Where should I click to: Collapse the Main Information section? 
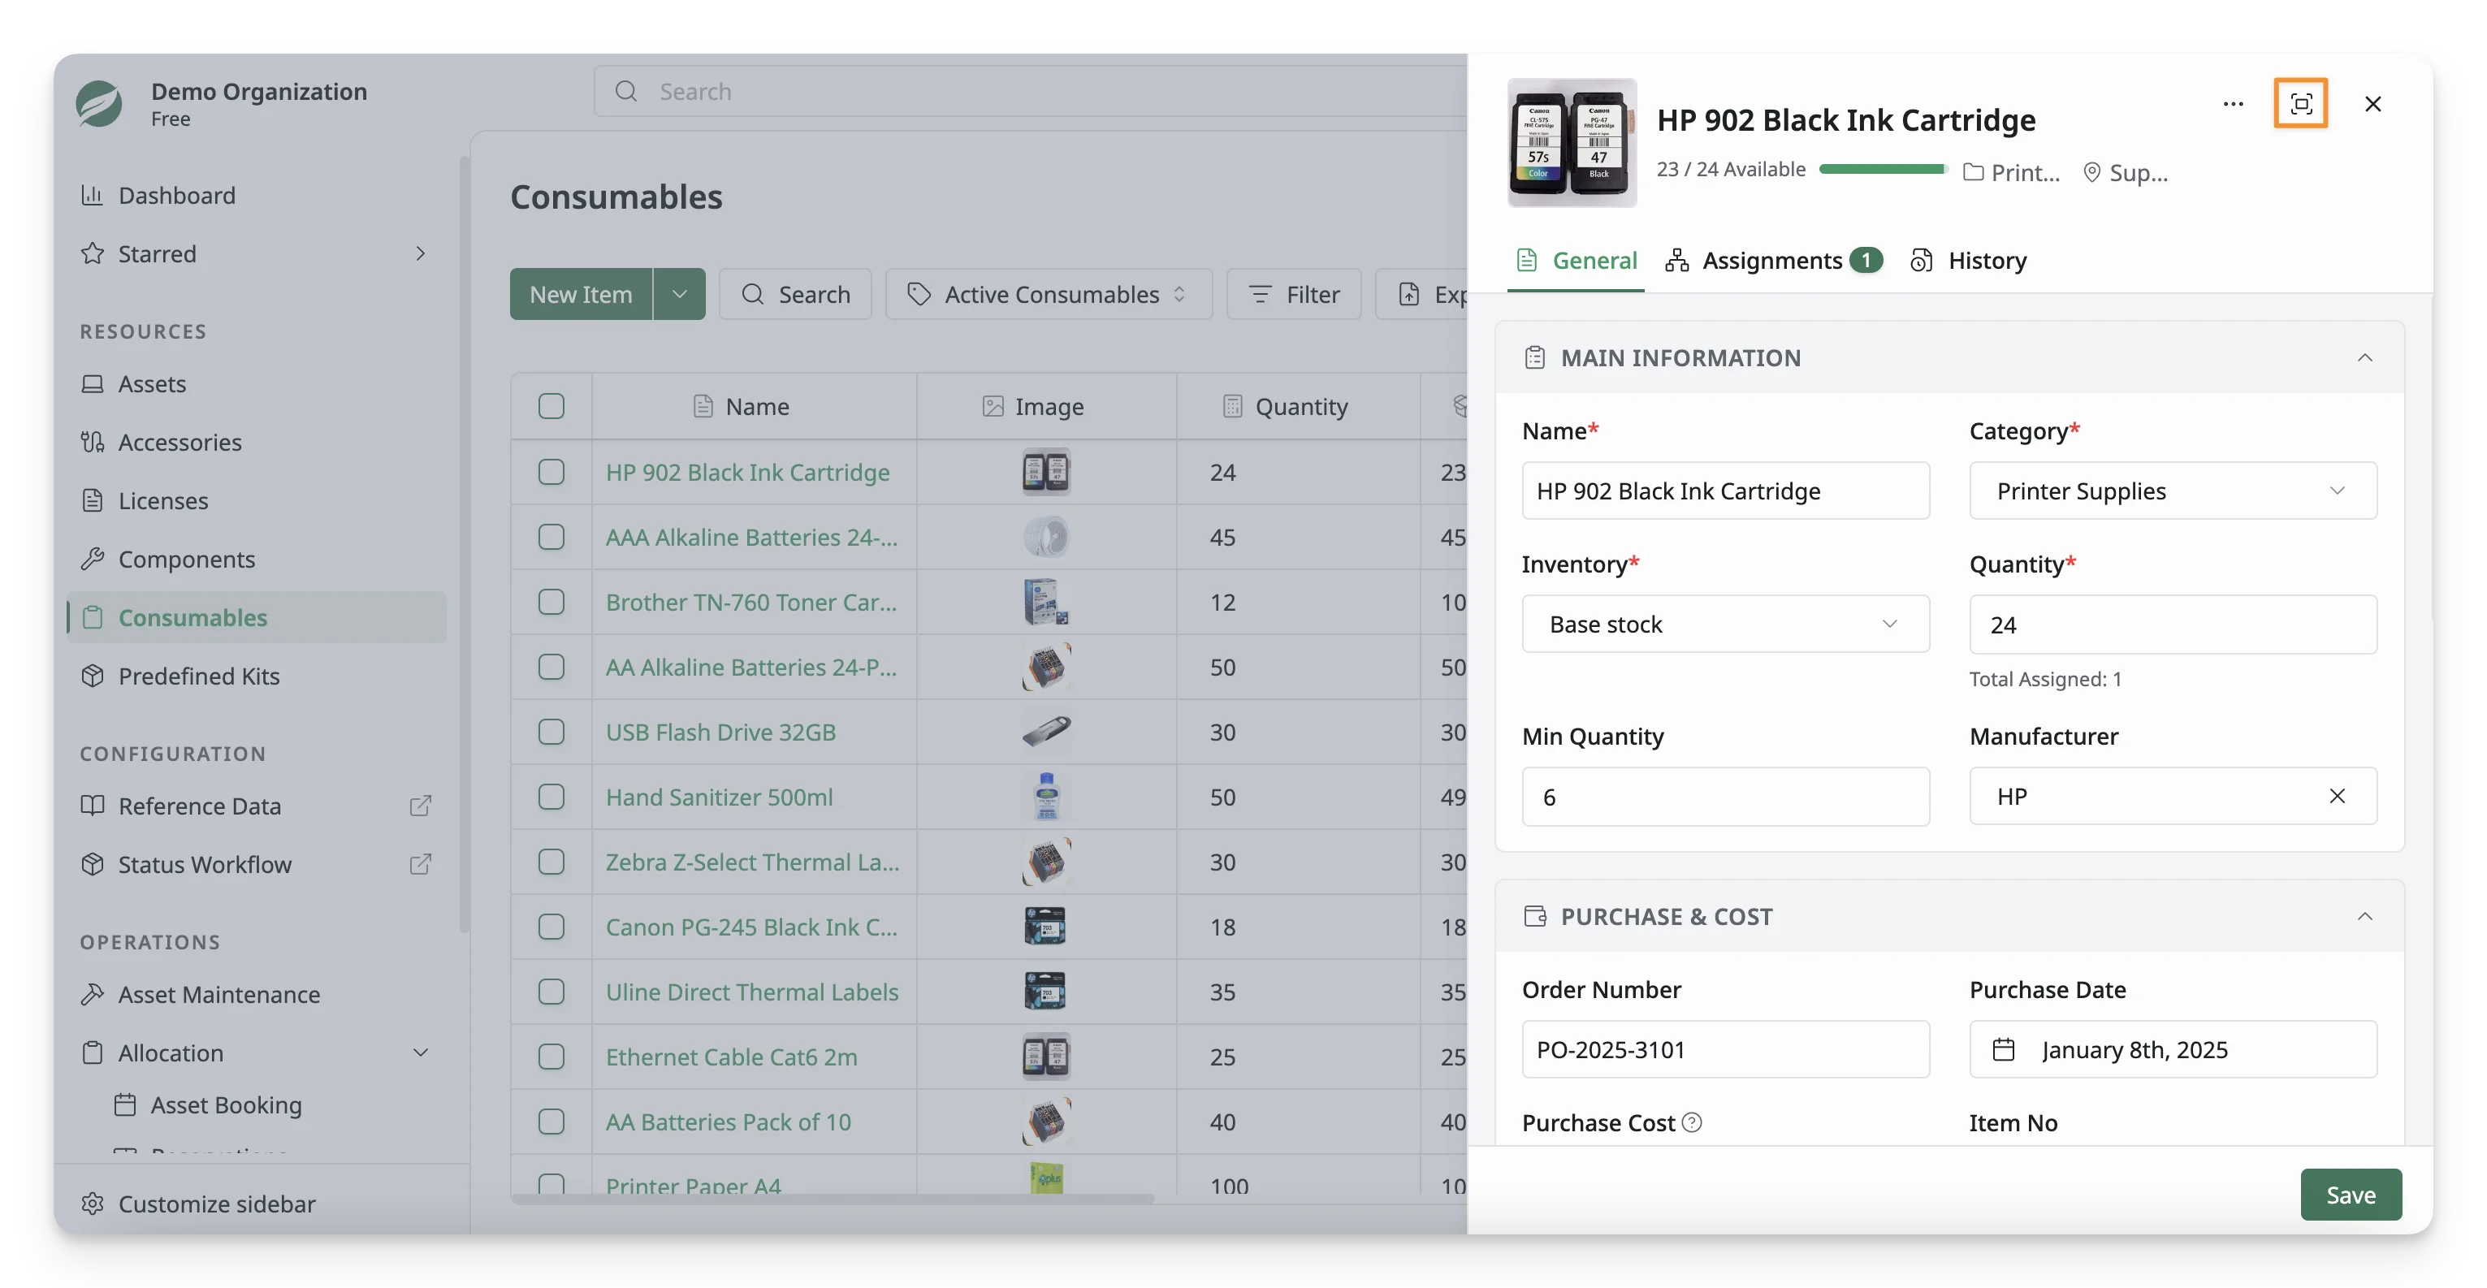pyautogui.click(x=2364, y=357)
